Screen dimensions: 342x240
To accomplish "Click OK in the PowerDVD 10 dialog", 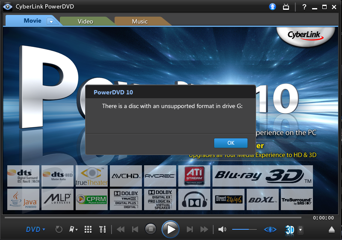I will 231,143.
